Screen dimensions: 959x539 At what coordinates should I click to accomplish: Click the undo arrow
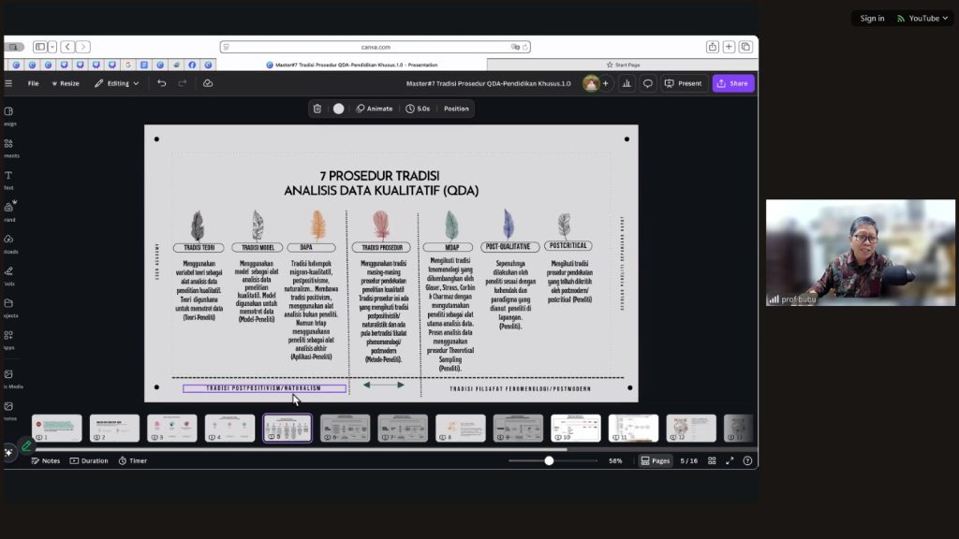point(162,83)
